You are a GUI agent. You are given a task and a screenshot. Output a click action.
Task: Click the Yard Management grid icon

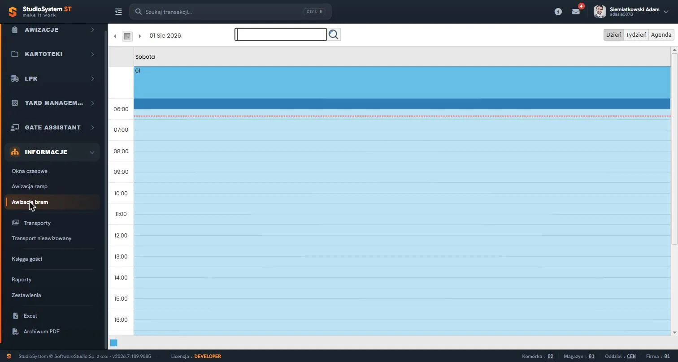(x=15, y=103)
